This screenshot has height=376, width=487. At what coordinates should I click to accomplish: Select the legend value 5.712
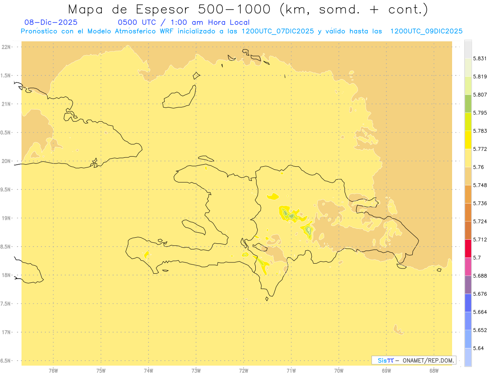(480, 240)
